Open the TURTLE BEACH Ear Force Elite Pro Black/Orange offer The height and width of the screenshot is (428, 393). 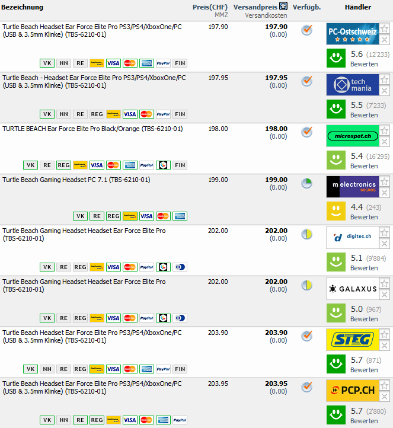(92, 129)
